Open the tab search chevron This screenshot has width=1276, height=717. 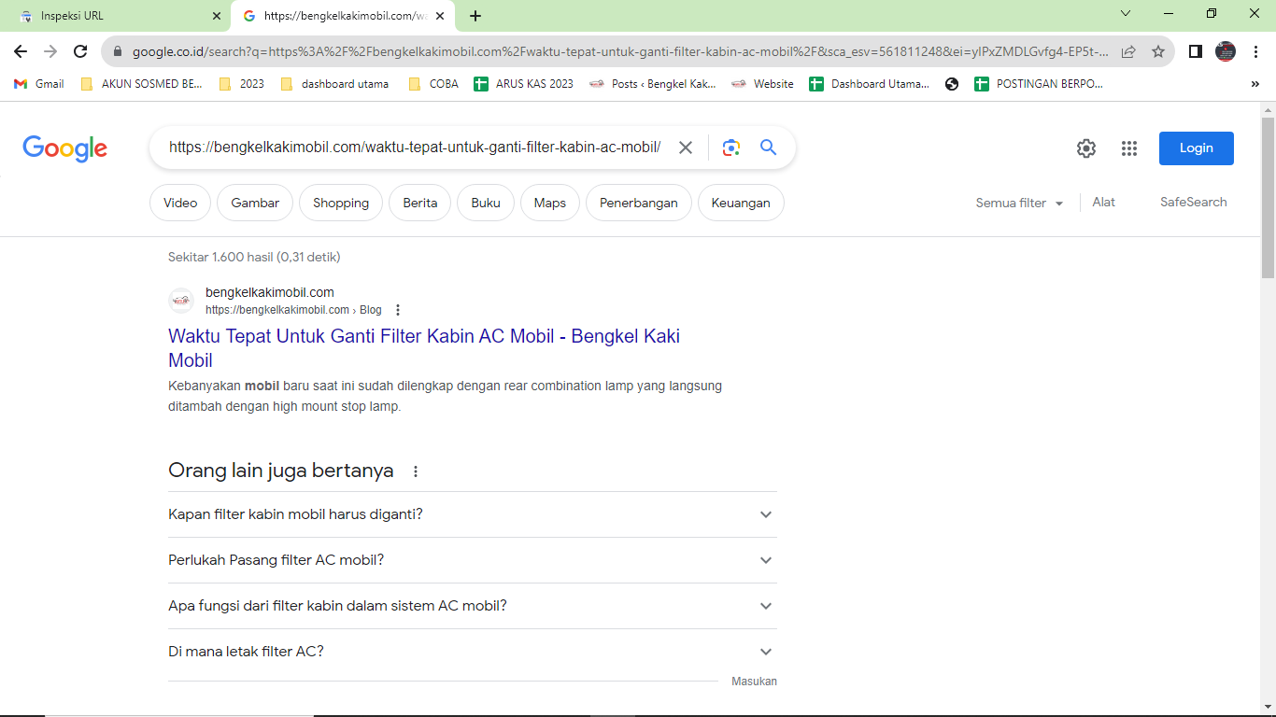[x=1126, y=14]
